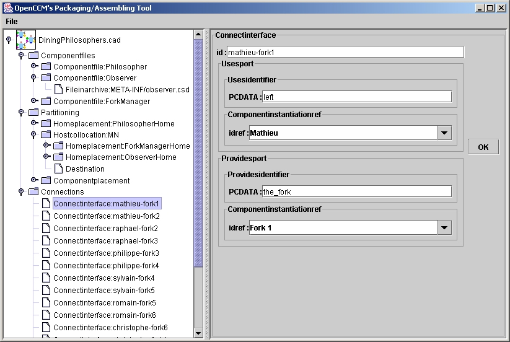This screenshot has width=510, height=342.
Task: Click the id field containing mathieu-fork1
Action: (x=345, y=53)
